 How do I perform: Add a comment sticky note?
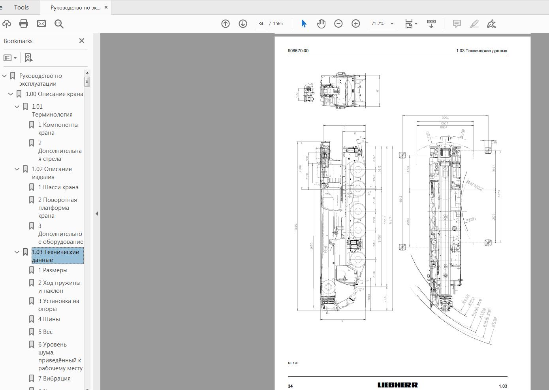coord(457,24)
